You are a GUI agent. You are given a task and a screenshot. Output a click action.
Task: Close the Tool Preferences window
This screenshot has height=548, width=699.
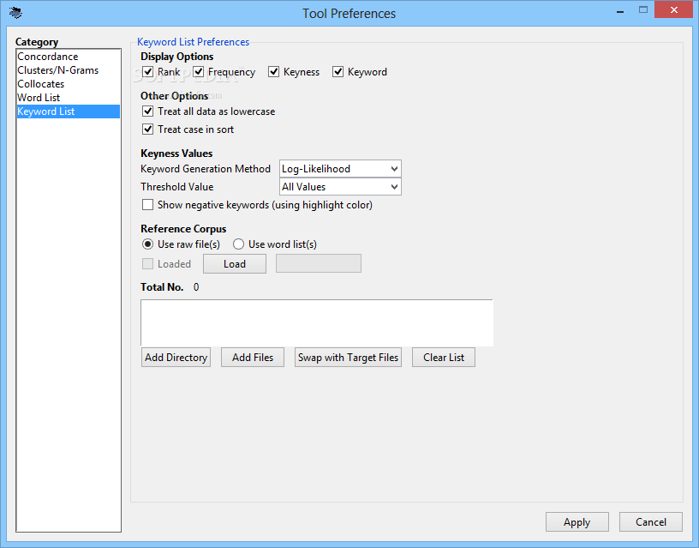(674, 9)
